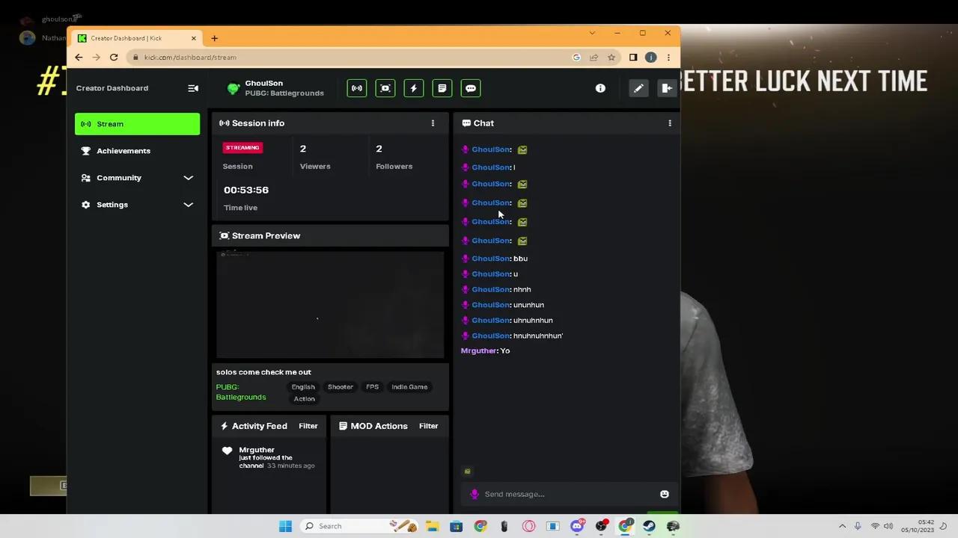Image resolution: width=958 pixels, height=538 pixels.
Task: Click the English tag
Action: click(x=303, y=387)
